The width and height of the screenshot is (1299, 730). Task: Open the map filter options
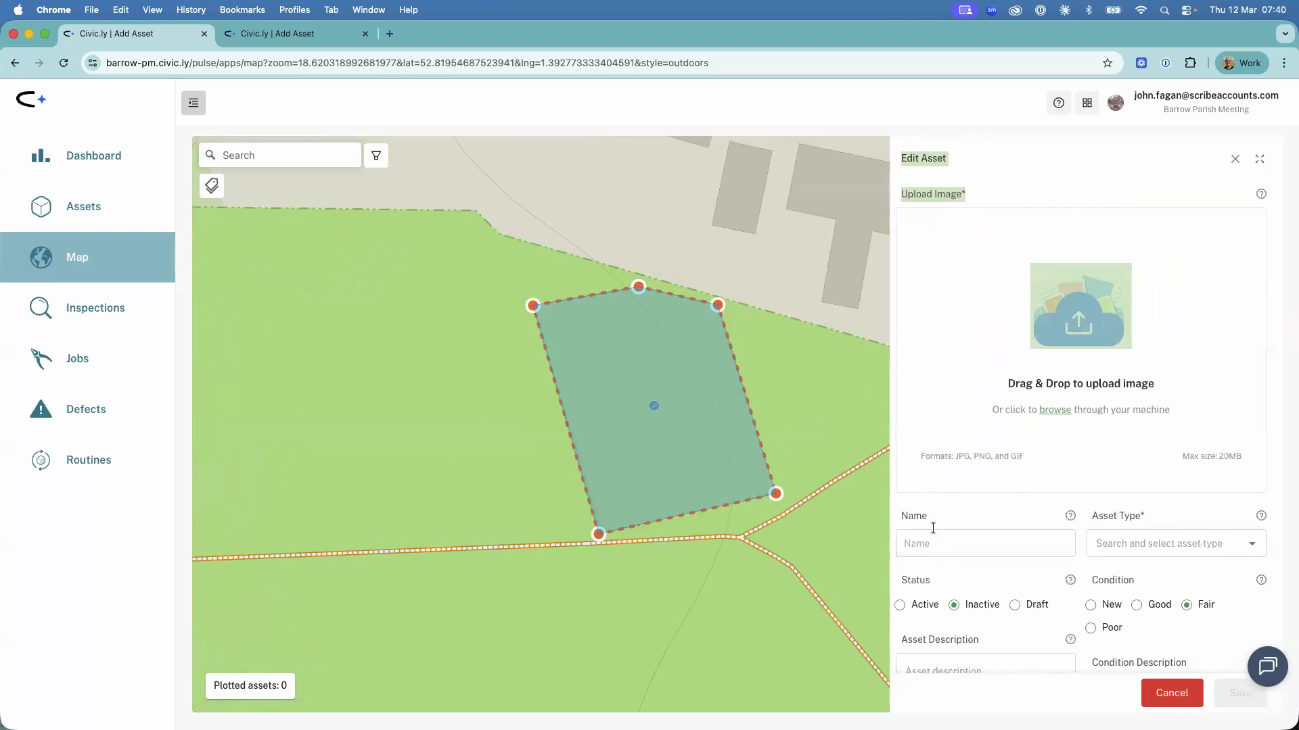(375, 155)
